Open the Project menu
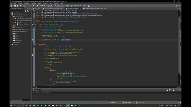This screenshot has height=107, width=191. 45,3
